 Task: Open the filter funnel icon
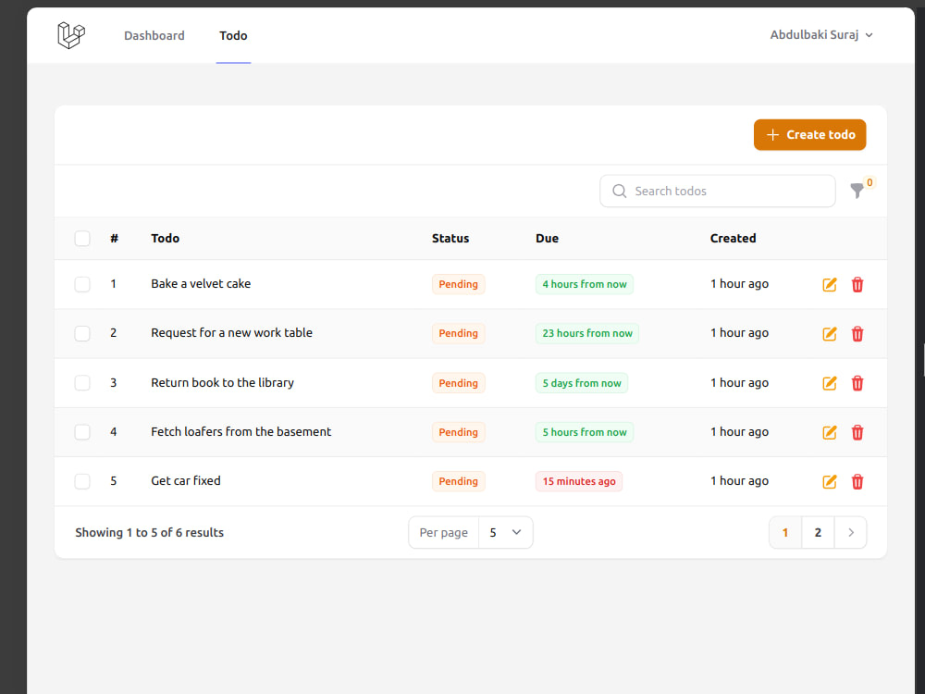point(857,191)
